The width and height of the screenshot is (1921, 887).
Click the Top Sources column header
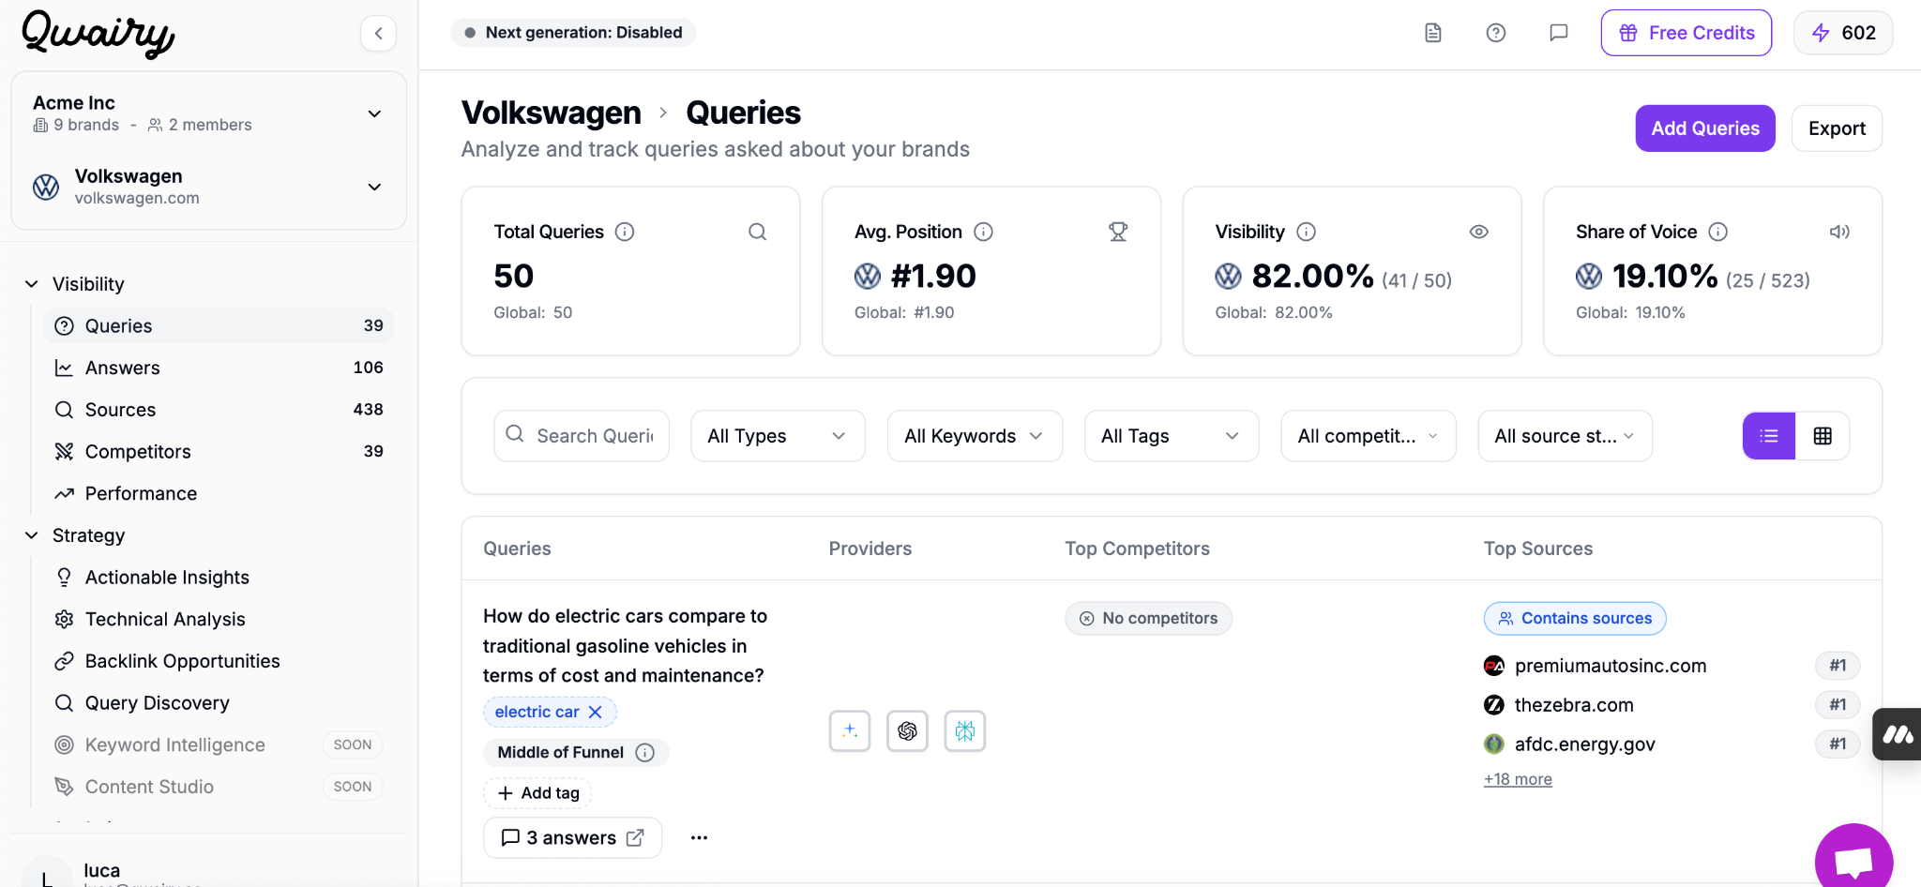(1538, 549)
